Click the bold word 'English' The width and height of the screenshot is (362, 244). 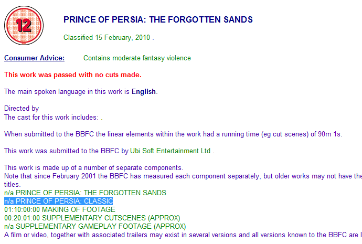pos(144,91)
